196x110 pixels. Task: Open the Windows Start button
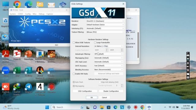coord(47,107)
